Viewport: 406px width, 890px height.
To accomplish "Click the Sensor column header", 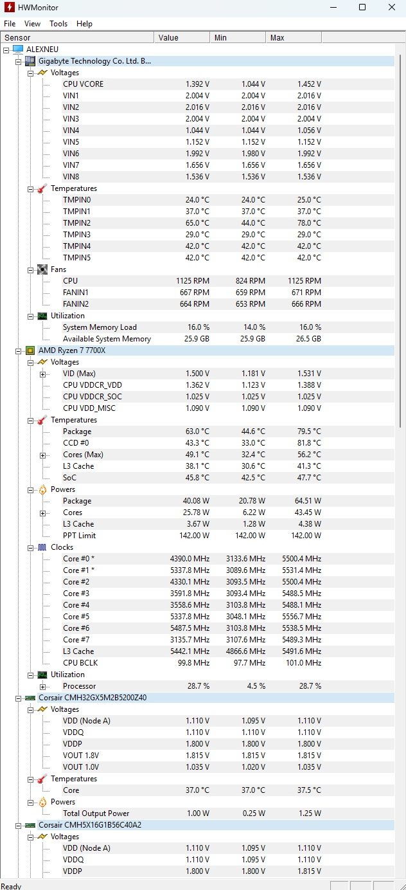I will [x=77, y=37].
